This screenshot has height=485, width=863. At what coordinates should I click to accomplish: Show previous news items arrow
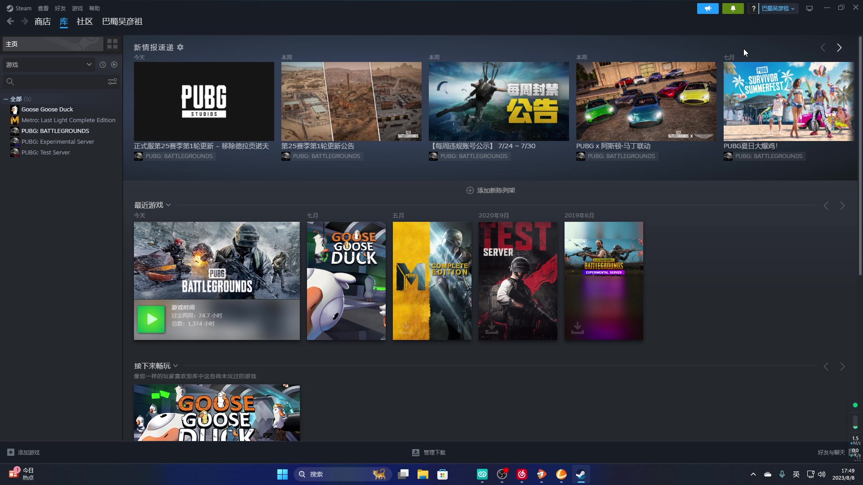pyautogui.click(x=823, y=48)
